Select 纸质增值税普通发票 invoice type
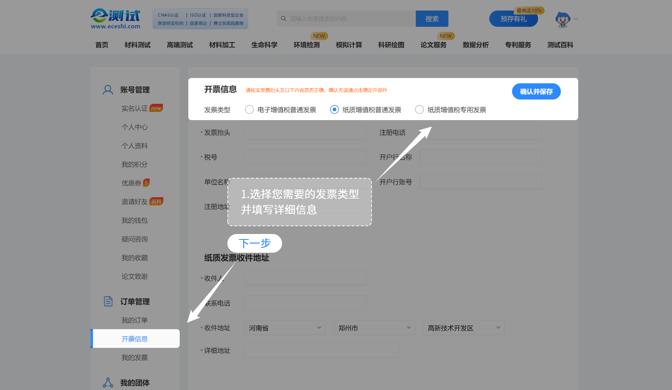Screen dimensions: 672x390 [334, 110]
